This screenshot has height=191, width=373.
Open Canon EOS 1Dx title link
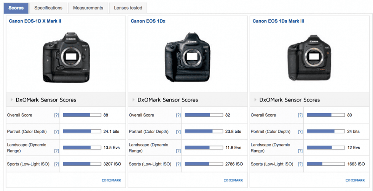pyautogui.click(x=148, y=21)
